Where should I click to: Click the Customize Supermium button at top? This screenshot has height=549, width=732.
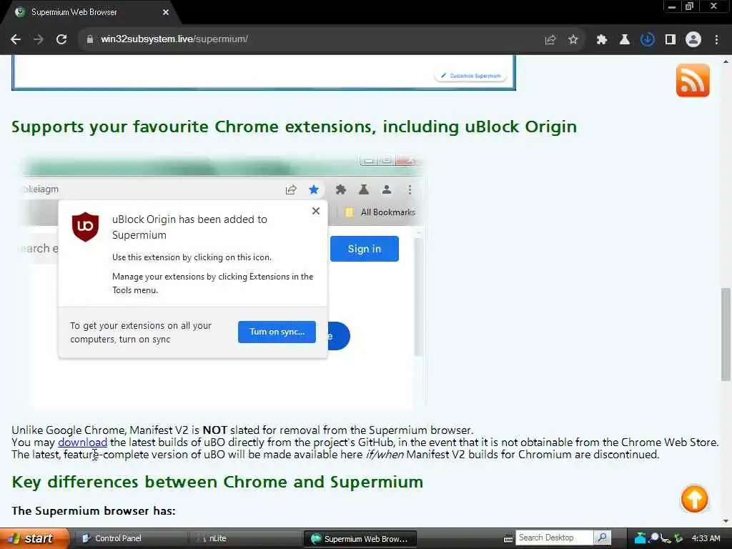470,76
